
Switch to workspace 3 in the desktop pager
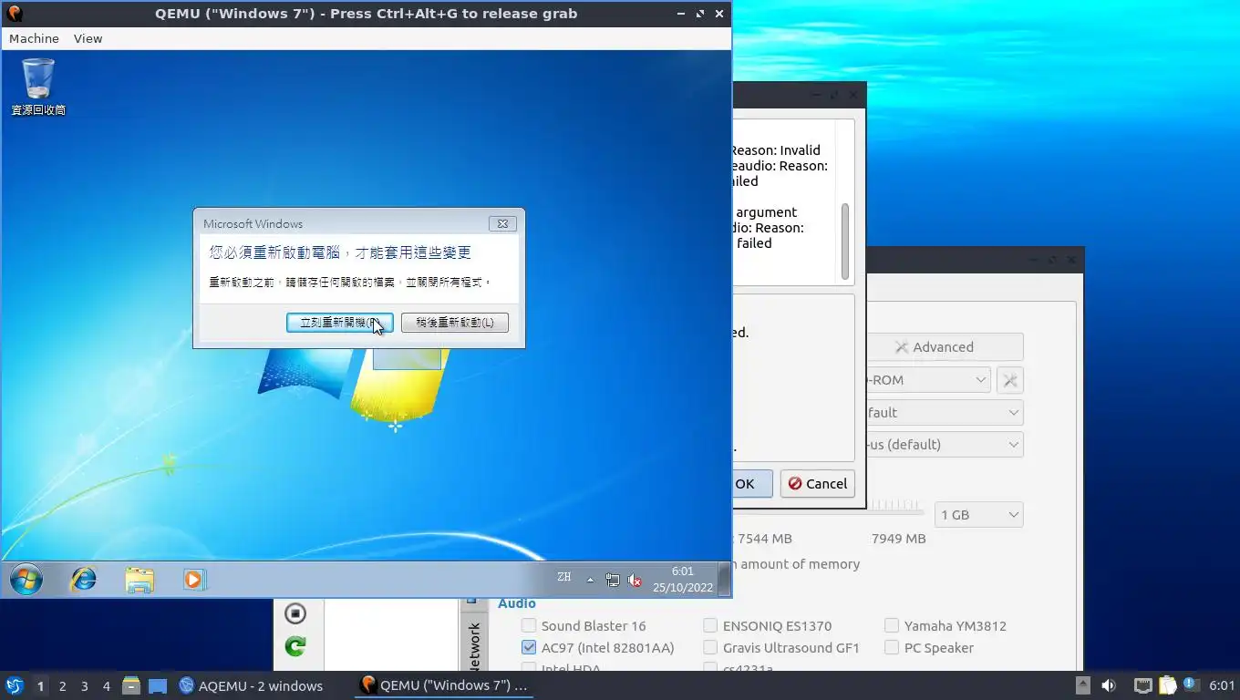(84, 685)
